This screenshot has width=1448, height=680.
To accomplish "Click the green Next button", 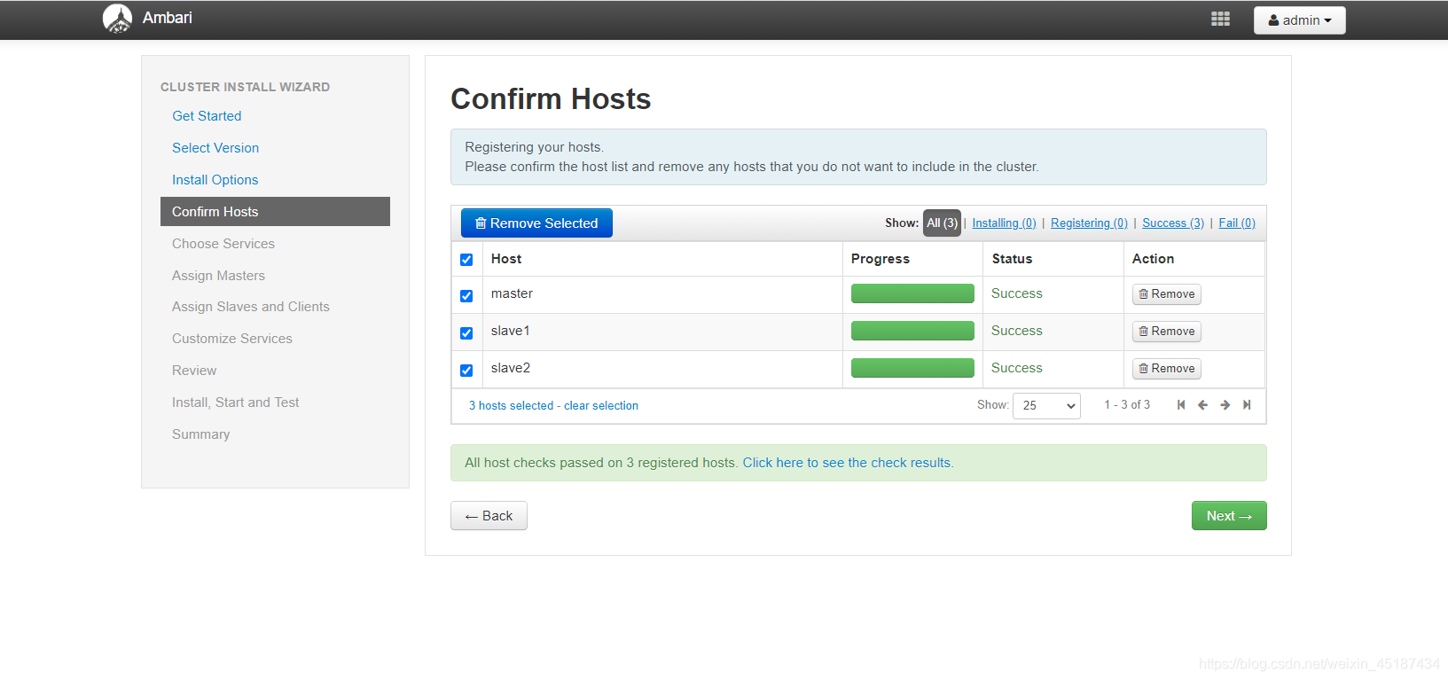I will [x=1229, y=516].
